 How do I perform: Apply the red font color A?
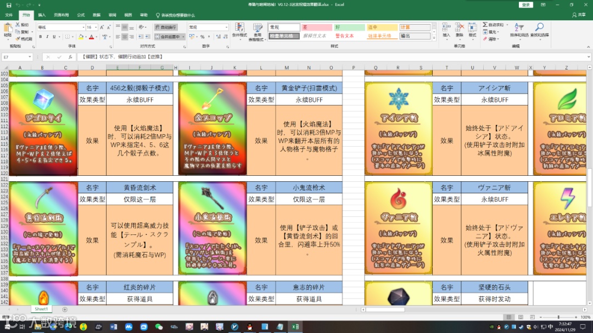[x=91, y=37]
